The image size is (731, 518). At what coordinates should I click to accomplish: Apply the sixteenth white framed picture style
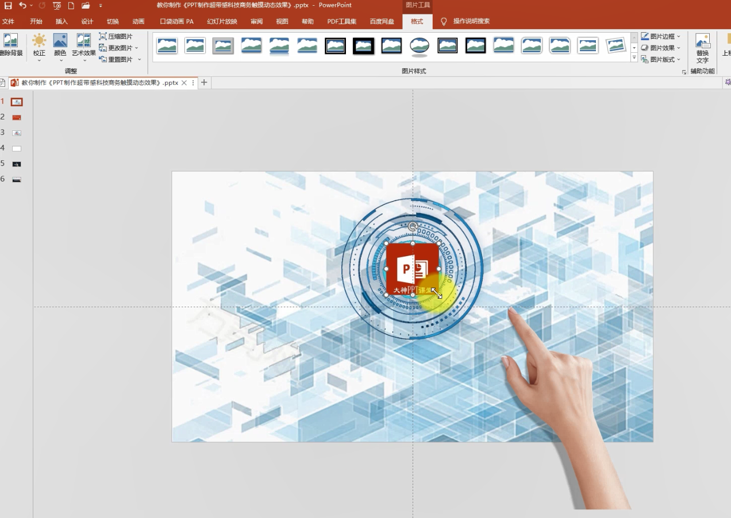588,45
